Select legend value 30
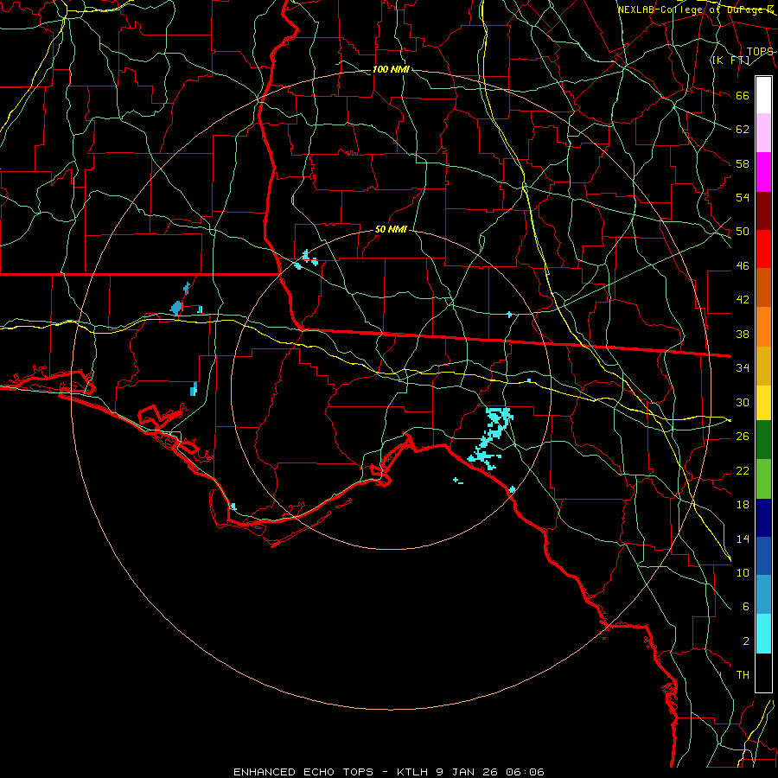Screen dimensions: 778x778 (x=743, y=402)
